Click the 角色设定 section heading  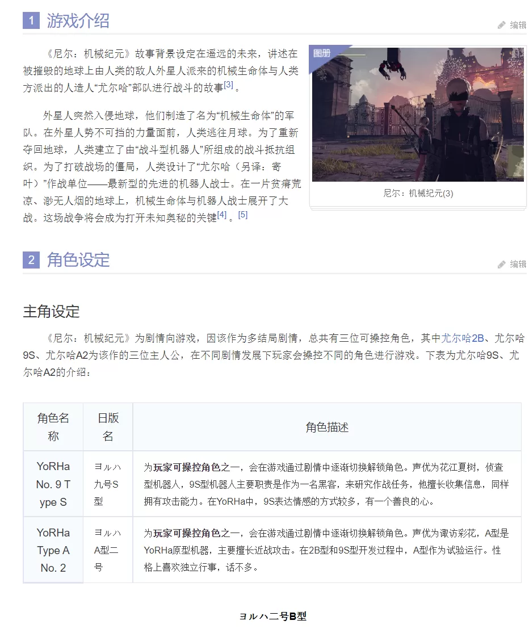(78, 259)
